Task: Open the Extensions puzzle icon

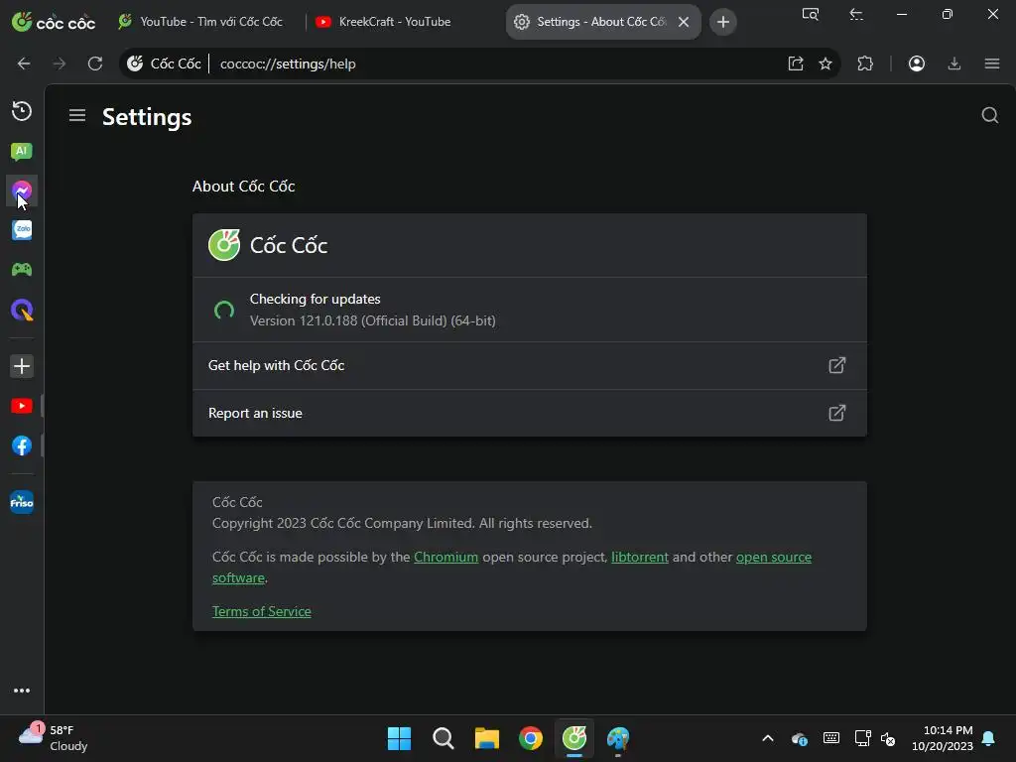Action: (x=865, y=63)
